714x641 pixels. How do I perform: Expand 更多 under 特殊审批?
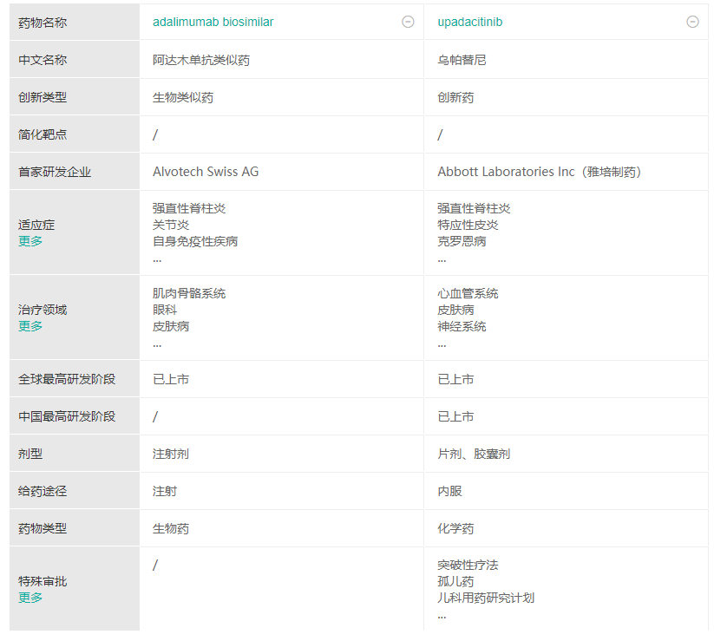(x=30, y=598)
